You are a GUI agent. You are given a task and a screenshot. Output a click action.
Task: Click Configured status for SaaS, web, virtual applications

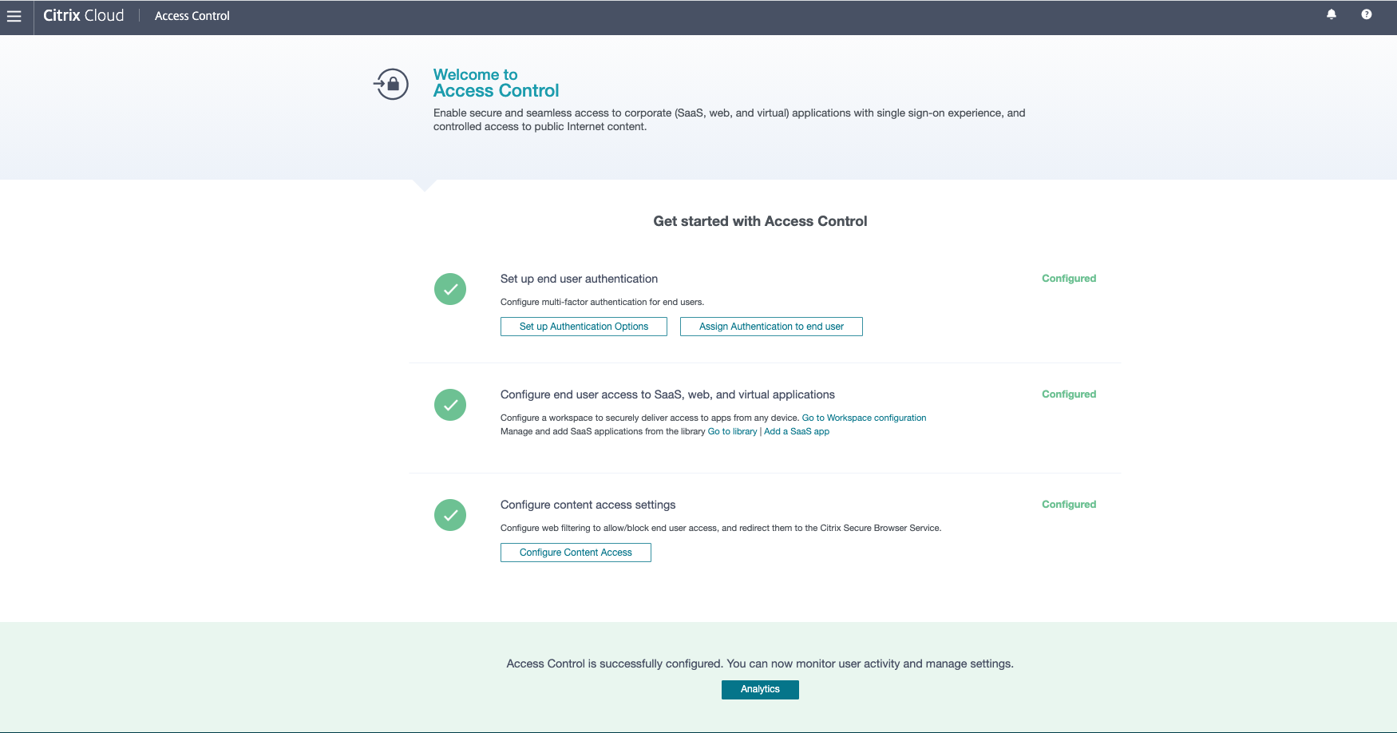1069,394
